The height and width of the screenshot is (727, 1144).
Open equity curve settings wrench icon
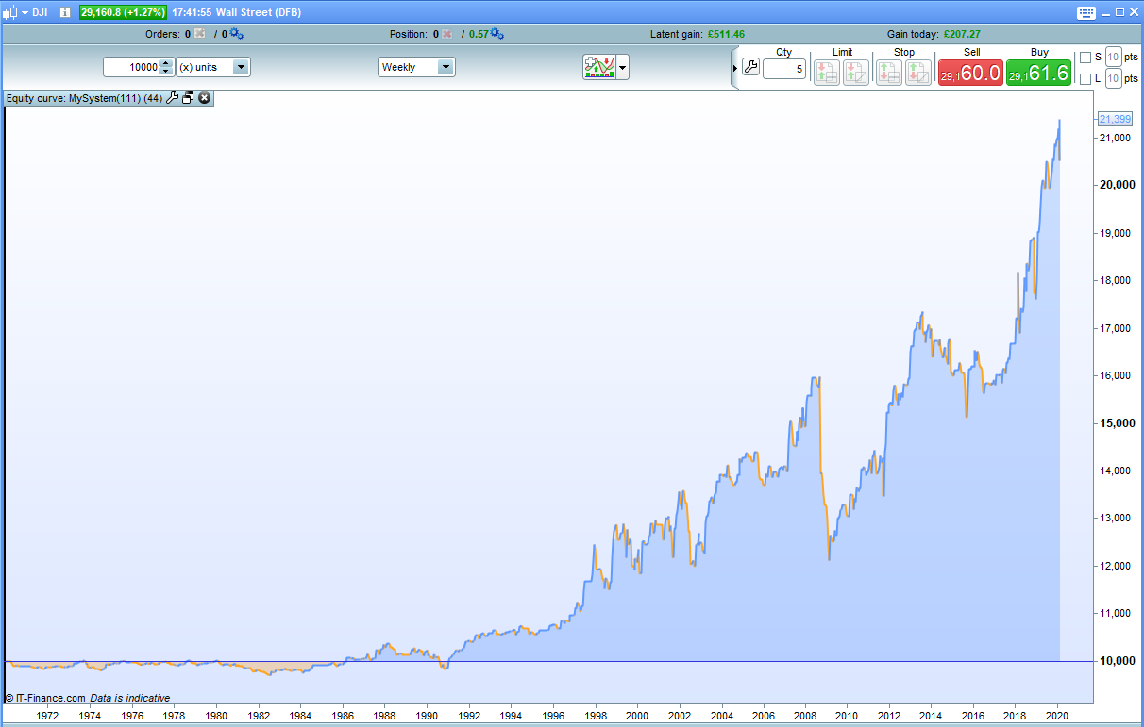tap(172, 98)
